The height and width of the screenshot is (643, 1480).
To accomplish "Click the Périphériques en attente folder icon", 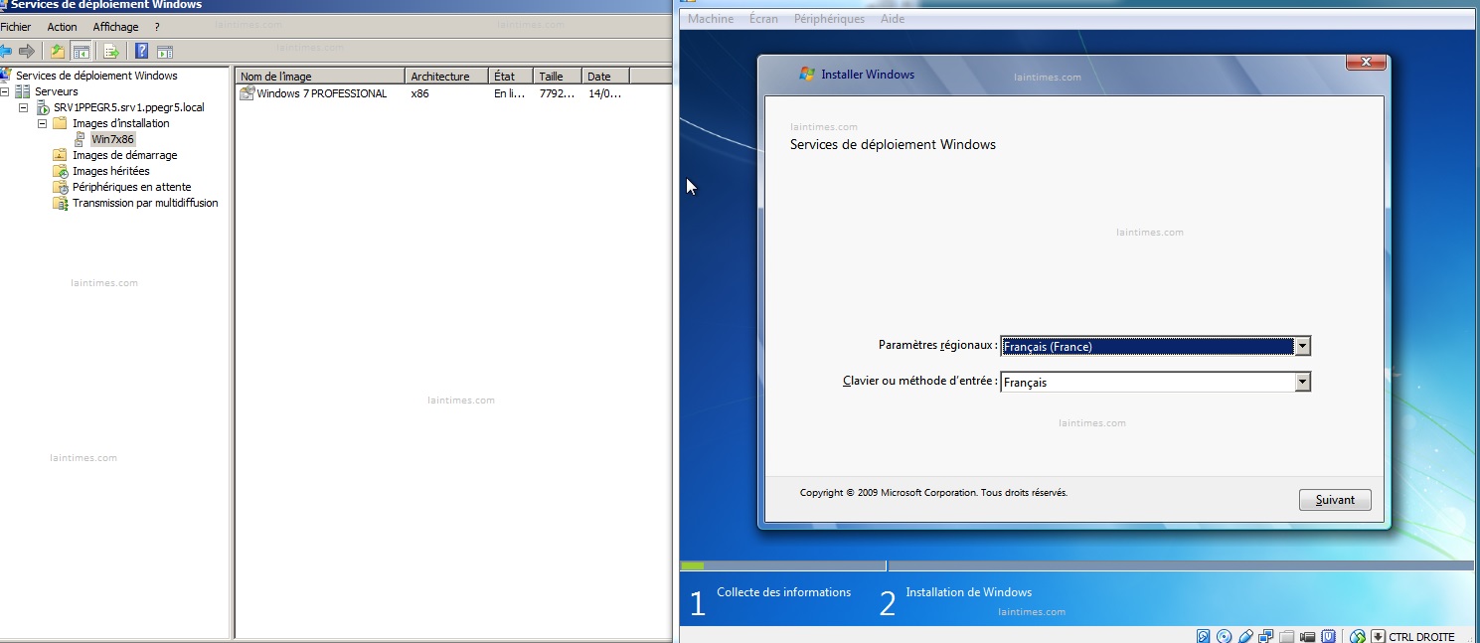I will click(x=60, y=187).
